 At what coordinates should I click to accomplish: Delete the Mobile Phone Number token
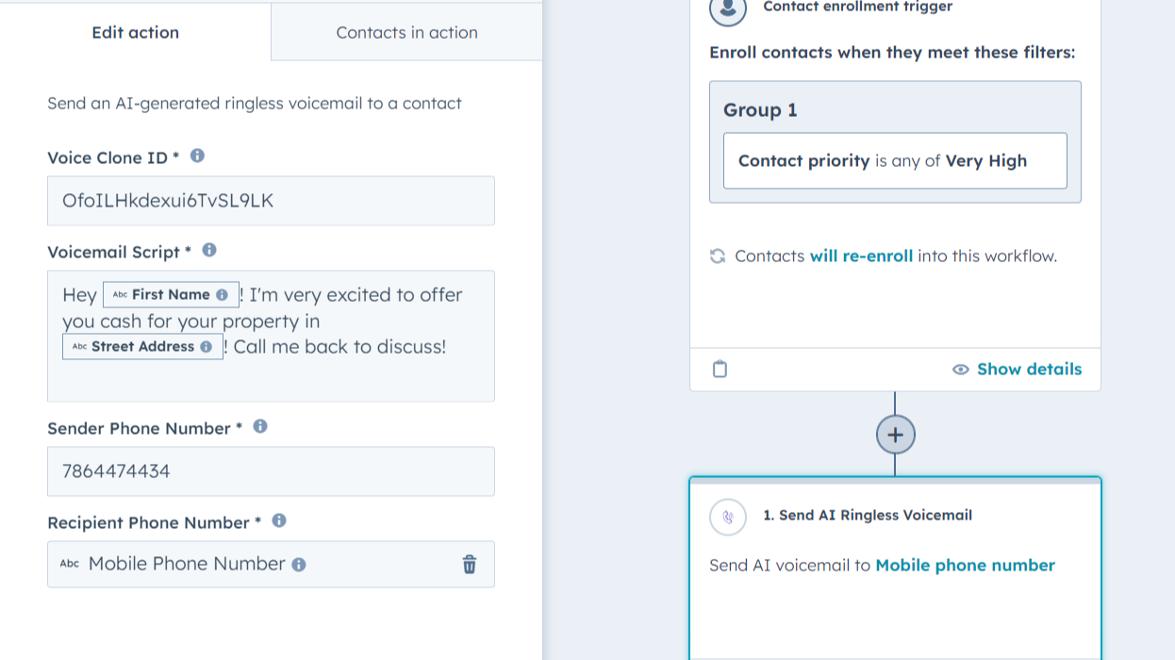click(470, 565)
